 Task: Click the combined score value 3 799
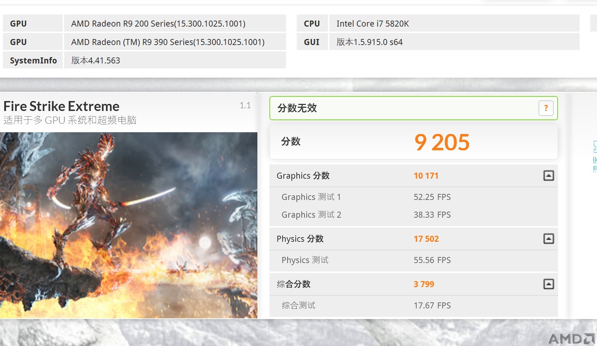(424, 284)
